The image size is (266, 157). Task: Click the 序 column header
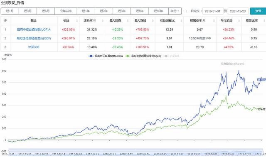tap(5, 21)
